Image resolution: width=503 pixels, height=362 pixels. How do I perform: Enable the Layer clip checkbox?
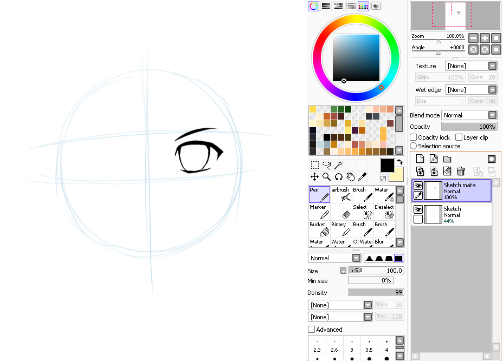[459, 137]
